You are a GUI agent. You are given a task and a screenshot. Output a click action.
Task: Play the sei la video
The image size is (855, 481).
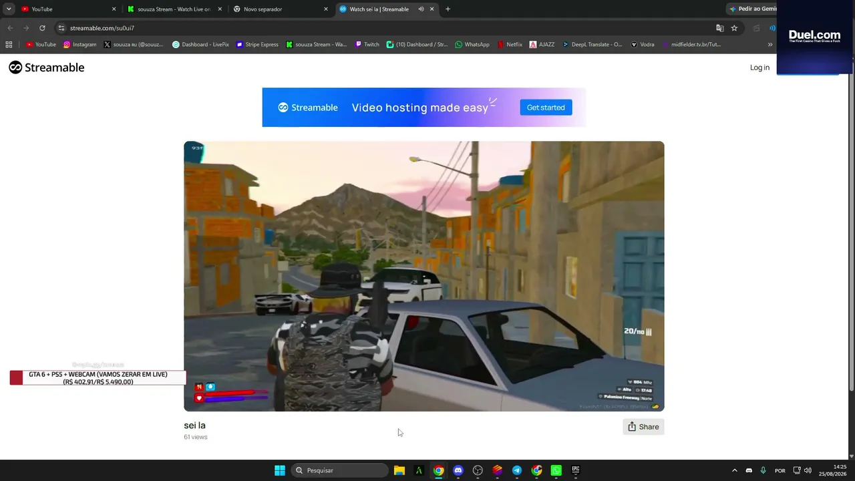(424, 276)
